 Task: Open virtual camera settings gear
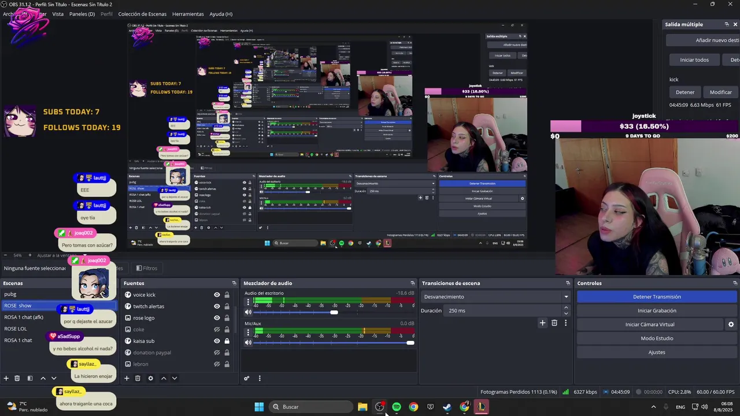point(731,325)
